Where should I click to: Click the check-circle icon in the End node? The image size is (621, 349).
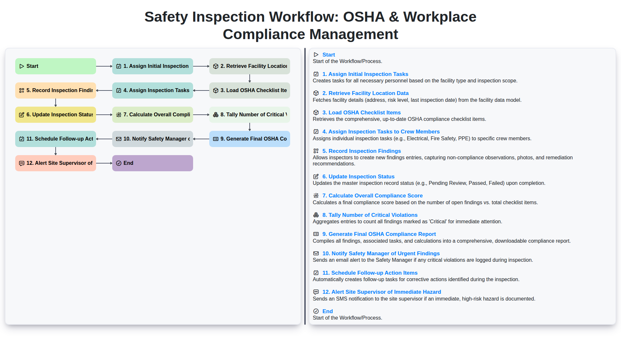tap(119, 163)
